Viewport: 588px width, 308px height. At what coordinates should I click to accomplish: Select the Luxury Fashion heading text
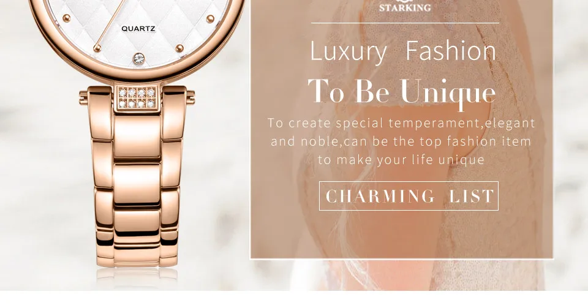[x=404, y=51]
